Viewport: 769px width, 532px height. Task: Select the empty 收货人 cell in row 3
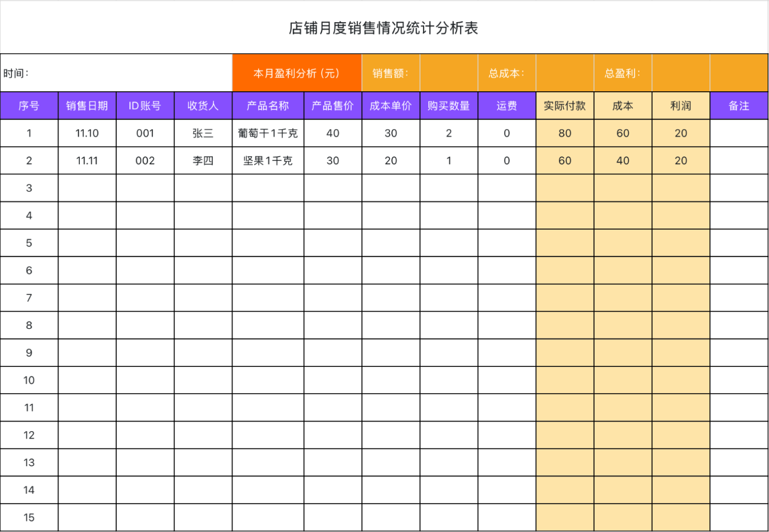coord(202,188)
